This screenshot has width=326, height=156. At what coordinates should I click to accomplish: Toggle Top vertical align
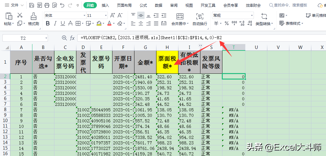tap(133, 15)
